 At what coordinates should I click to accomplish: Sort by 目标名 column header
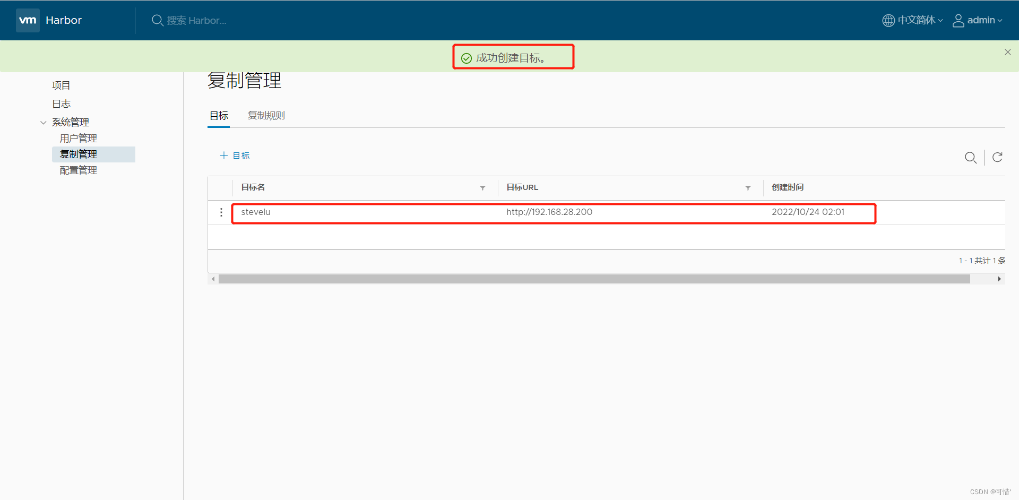click(253, 187)
